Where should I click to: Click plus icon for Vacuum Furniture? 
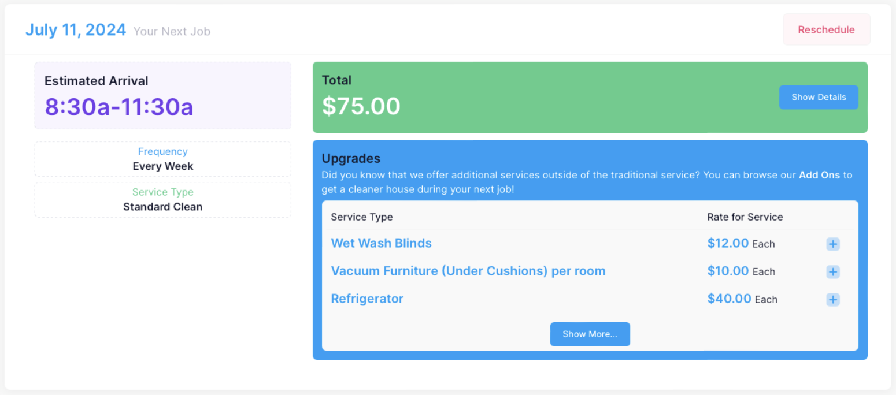click(x=832, y=272)
